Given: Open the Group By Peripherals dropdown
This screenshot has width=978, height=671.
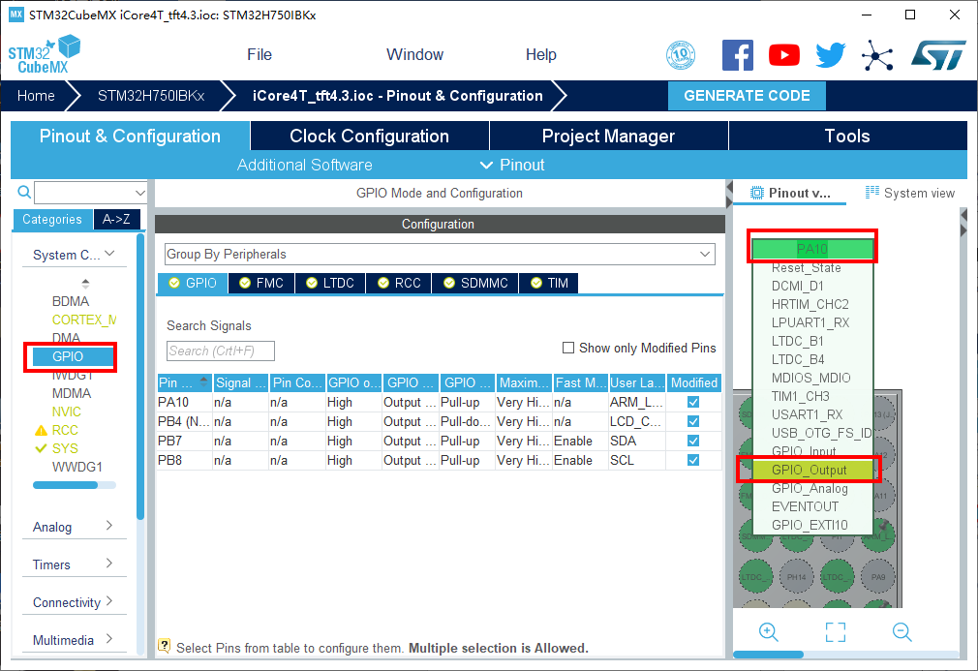Looking at the screenshot, I should (439, 254).
